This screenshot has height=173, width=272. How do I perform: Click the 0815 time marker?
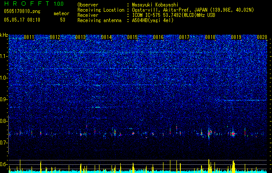coord(132,37)
